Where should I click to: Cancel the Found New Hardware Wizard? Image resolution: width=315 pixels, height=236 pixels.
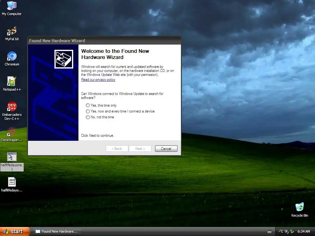pyautogui.click(x=166, y=149)
